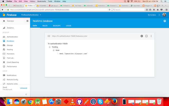Screen dimensions: 169x106
Task: Open Skype from the Dock
Action: (100, 101)
